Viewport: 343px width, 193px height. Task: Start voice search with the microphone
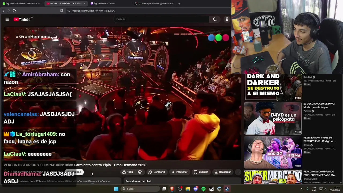227,19
